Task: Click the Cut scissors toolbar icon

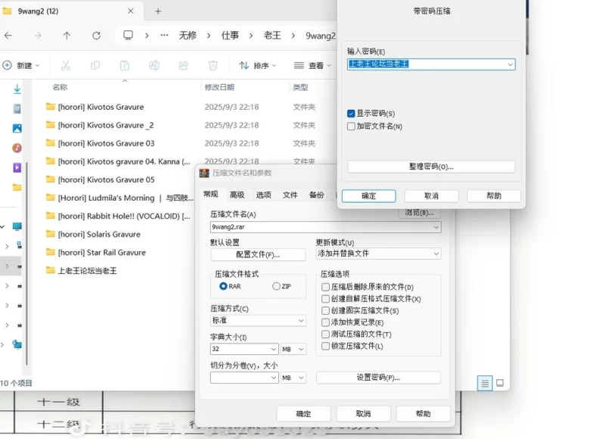Action: pyautogui.click(x=66, y=66)
